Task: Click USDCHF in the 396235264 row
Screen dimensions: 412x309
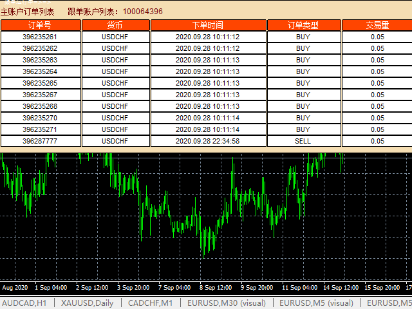Action: pyautogui.click(x=115, y=71)
